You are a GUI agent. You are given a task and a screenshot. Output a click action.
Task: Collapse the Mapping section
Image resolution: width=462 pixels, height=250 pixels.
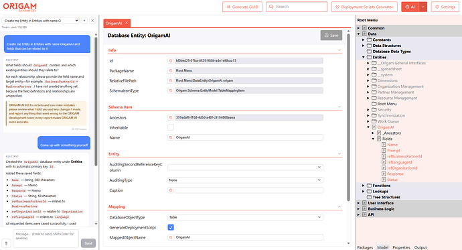click(339, 206)
